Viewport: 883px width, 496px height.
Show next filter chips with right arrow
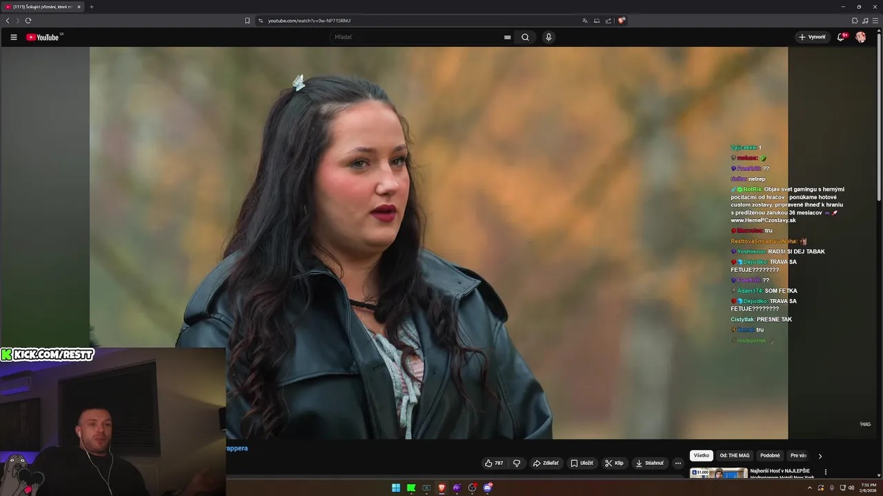[x=820, y=455]
